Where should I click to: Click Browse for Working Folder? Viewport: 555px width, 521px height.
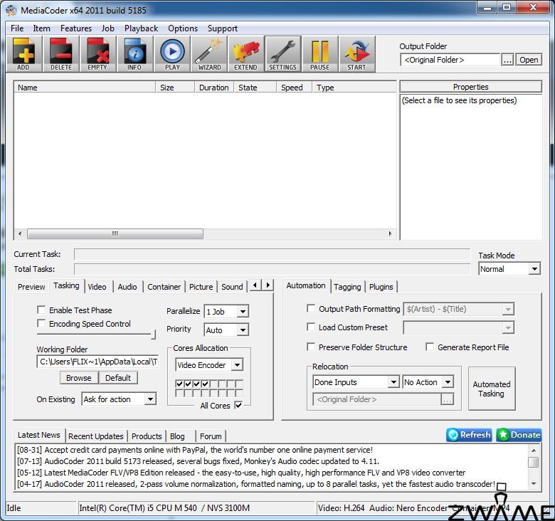(78, 378)
